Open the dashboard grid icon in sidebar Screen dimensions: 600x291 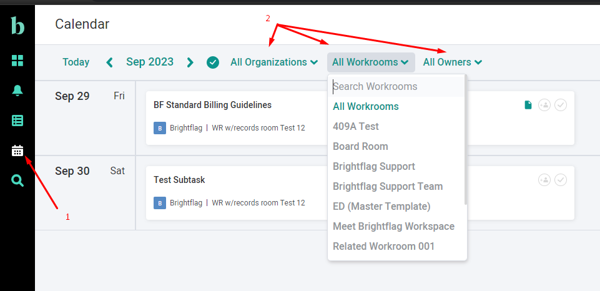17,61
